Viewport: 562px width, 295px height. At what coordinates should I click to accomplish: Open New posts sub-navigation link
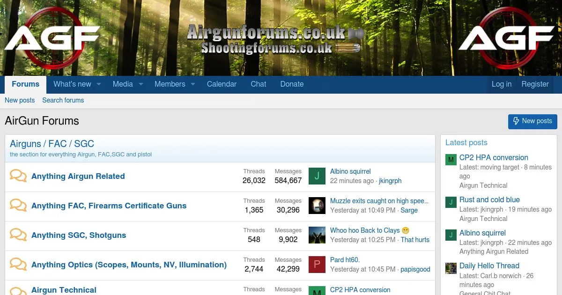[20, 100]
